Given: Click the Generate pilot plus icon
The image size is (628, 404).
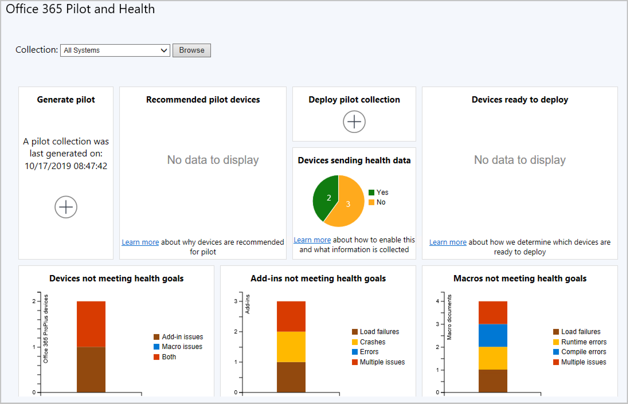Looking at the screenshot, I should (66, 206).
